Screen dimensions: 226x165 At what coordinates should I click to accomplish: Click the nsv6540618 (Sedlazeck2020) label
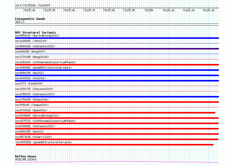pos(35,46)
